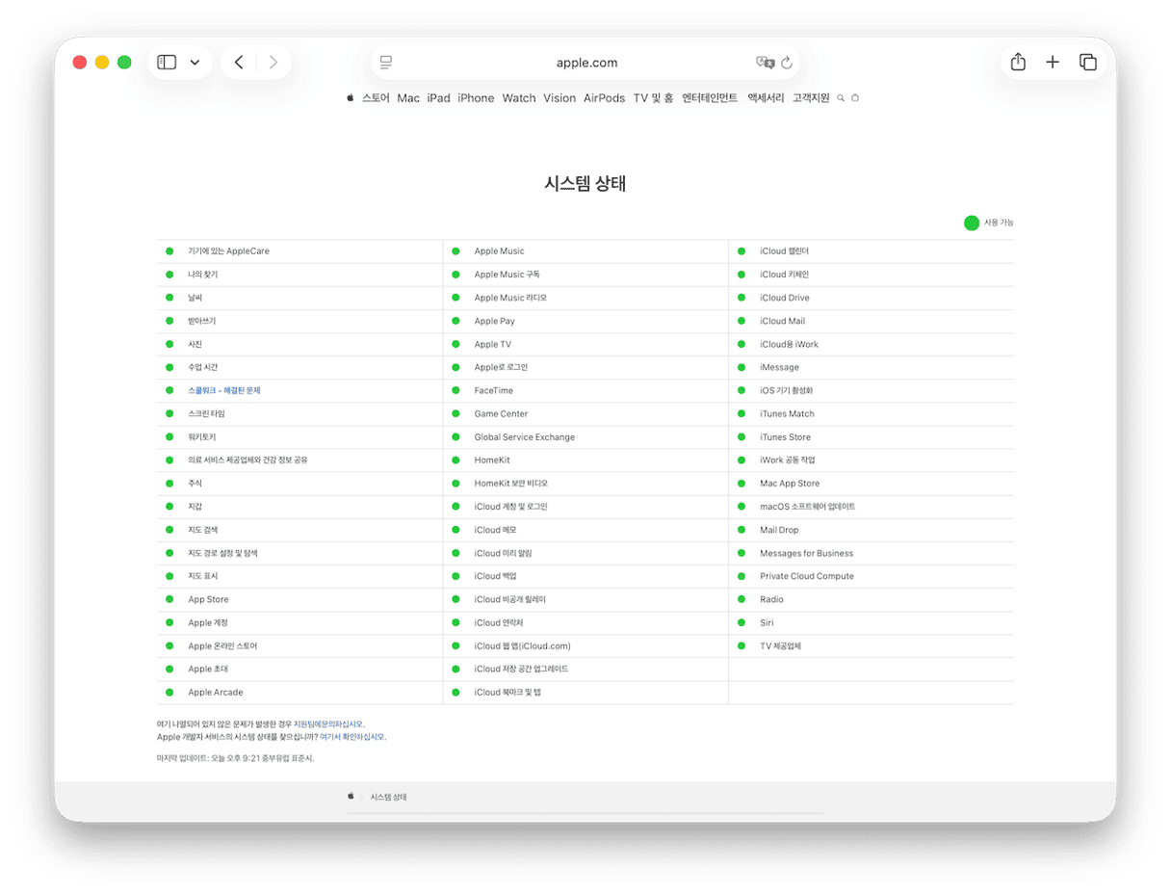
Task: Open the iPhone menu item
Action: [476, 98]
